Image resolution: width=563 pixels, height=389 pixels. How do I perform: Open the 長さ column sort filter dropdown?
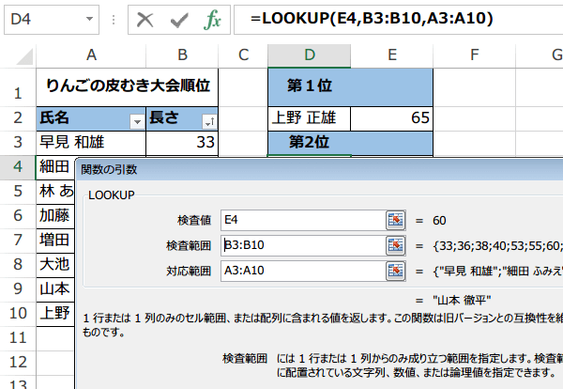point(209,122)
